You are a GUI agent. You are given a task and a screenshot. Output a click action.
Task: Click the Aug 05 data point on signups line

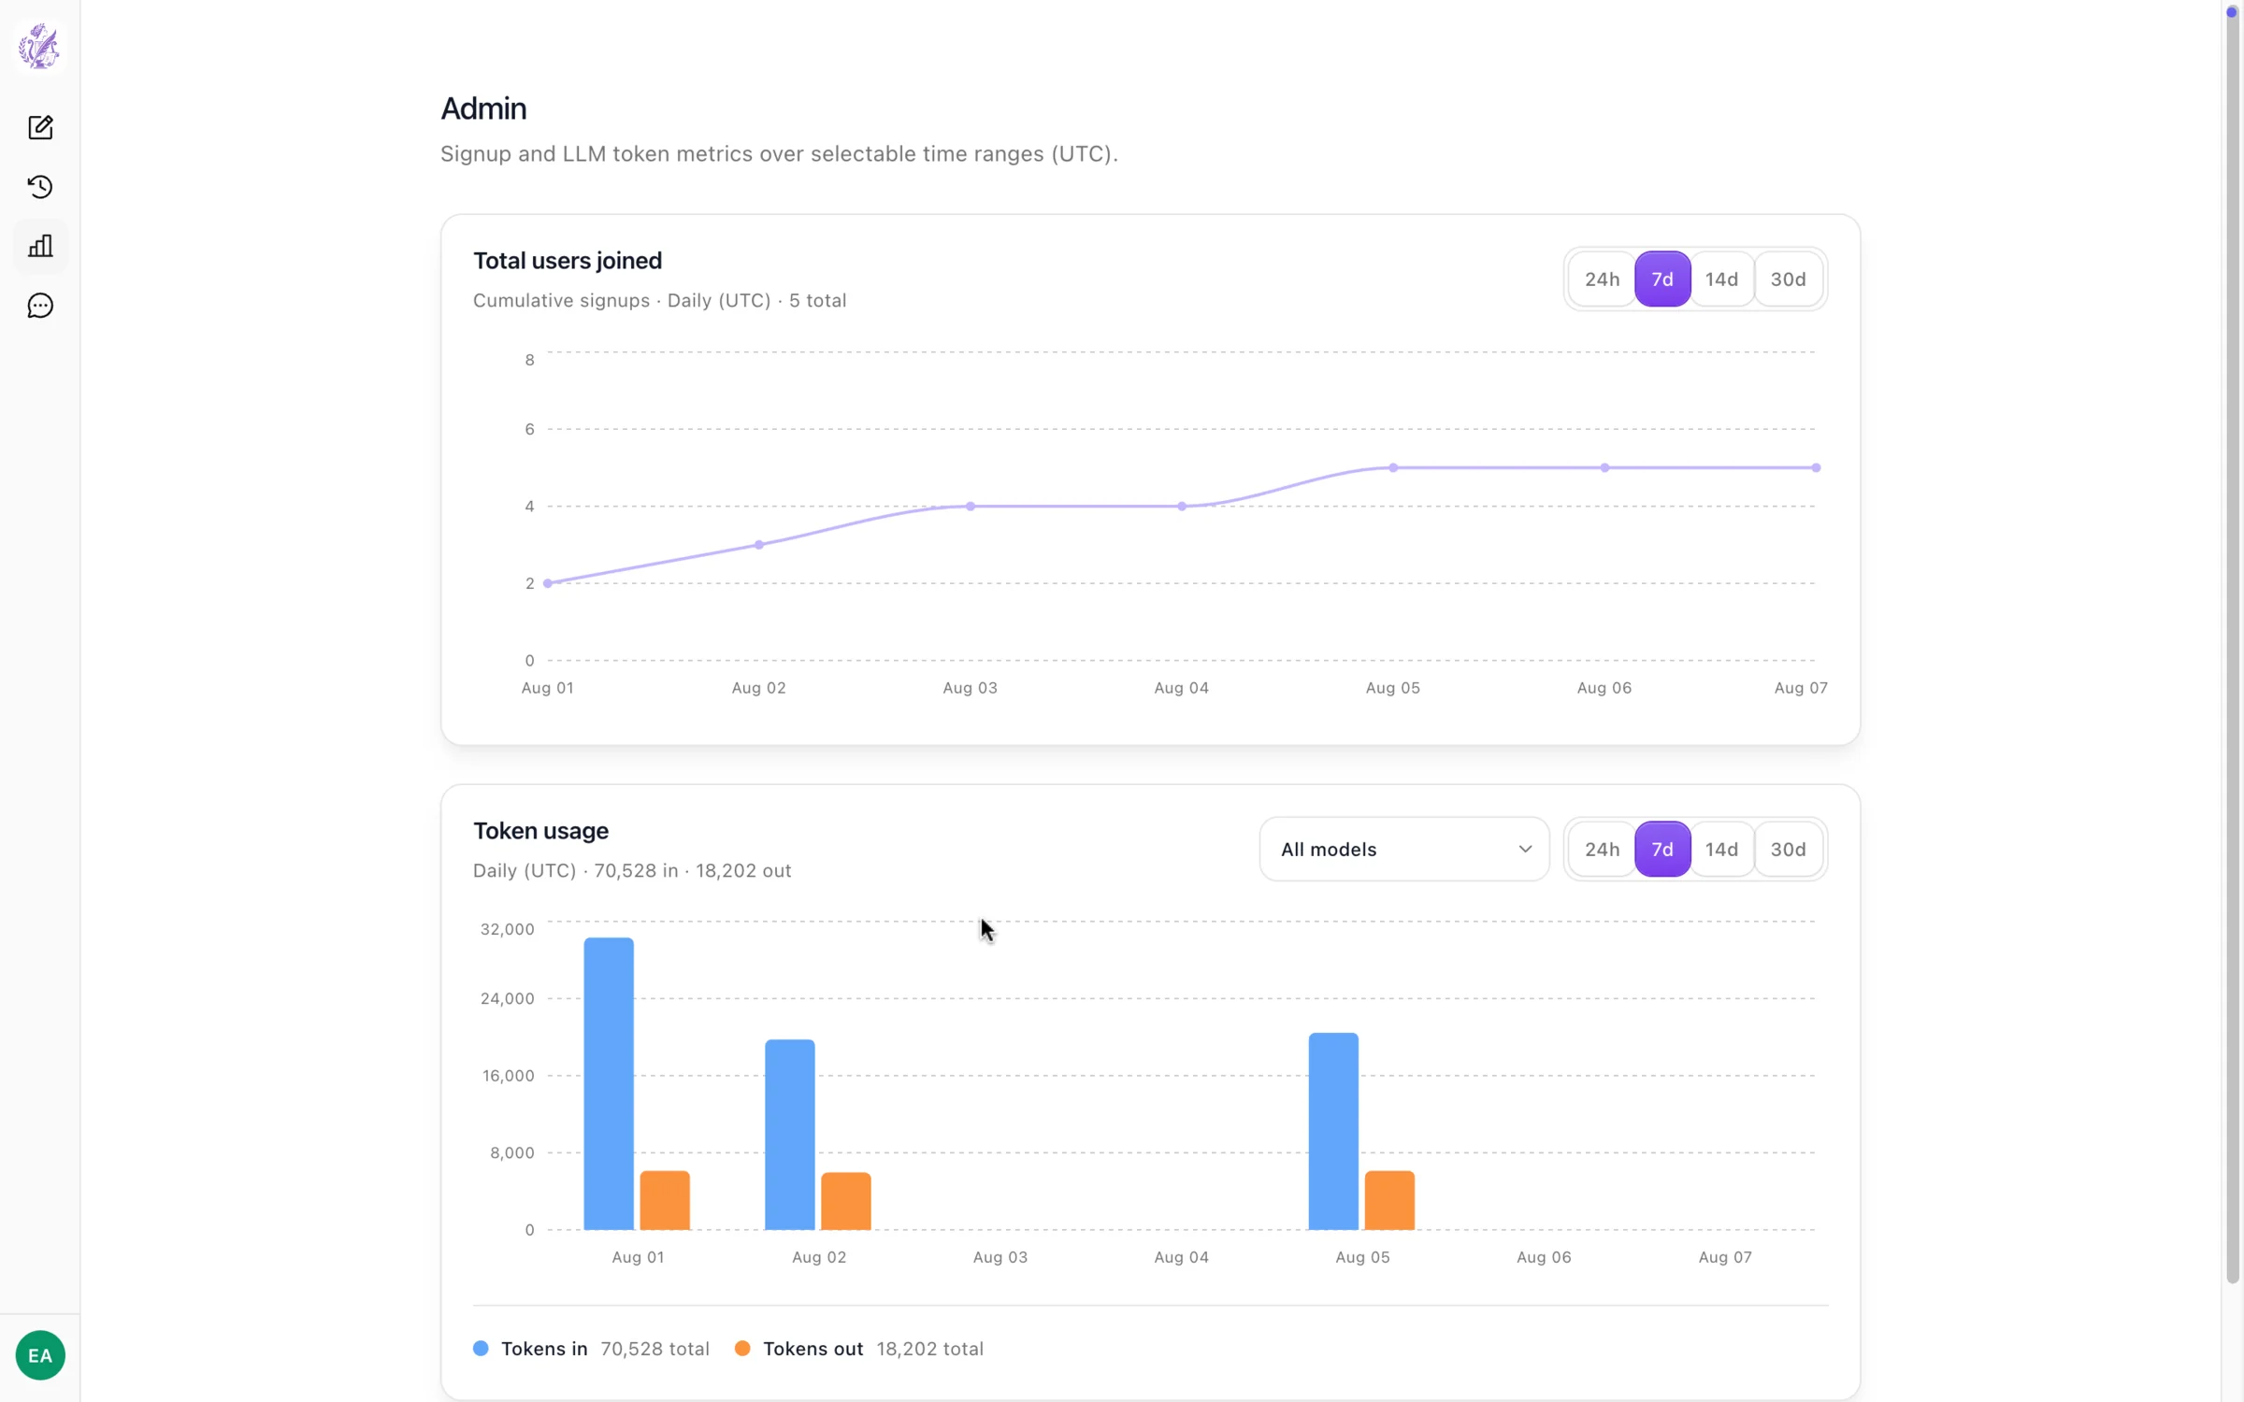tap(1393, 467)
